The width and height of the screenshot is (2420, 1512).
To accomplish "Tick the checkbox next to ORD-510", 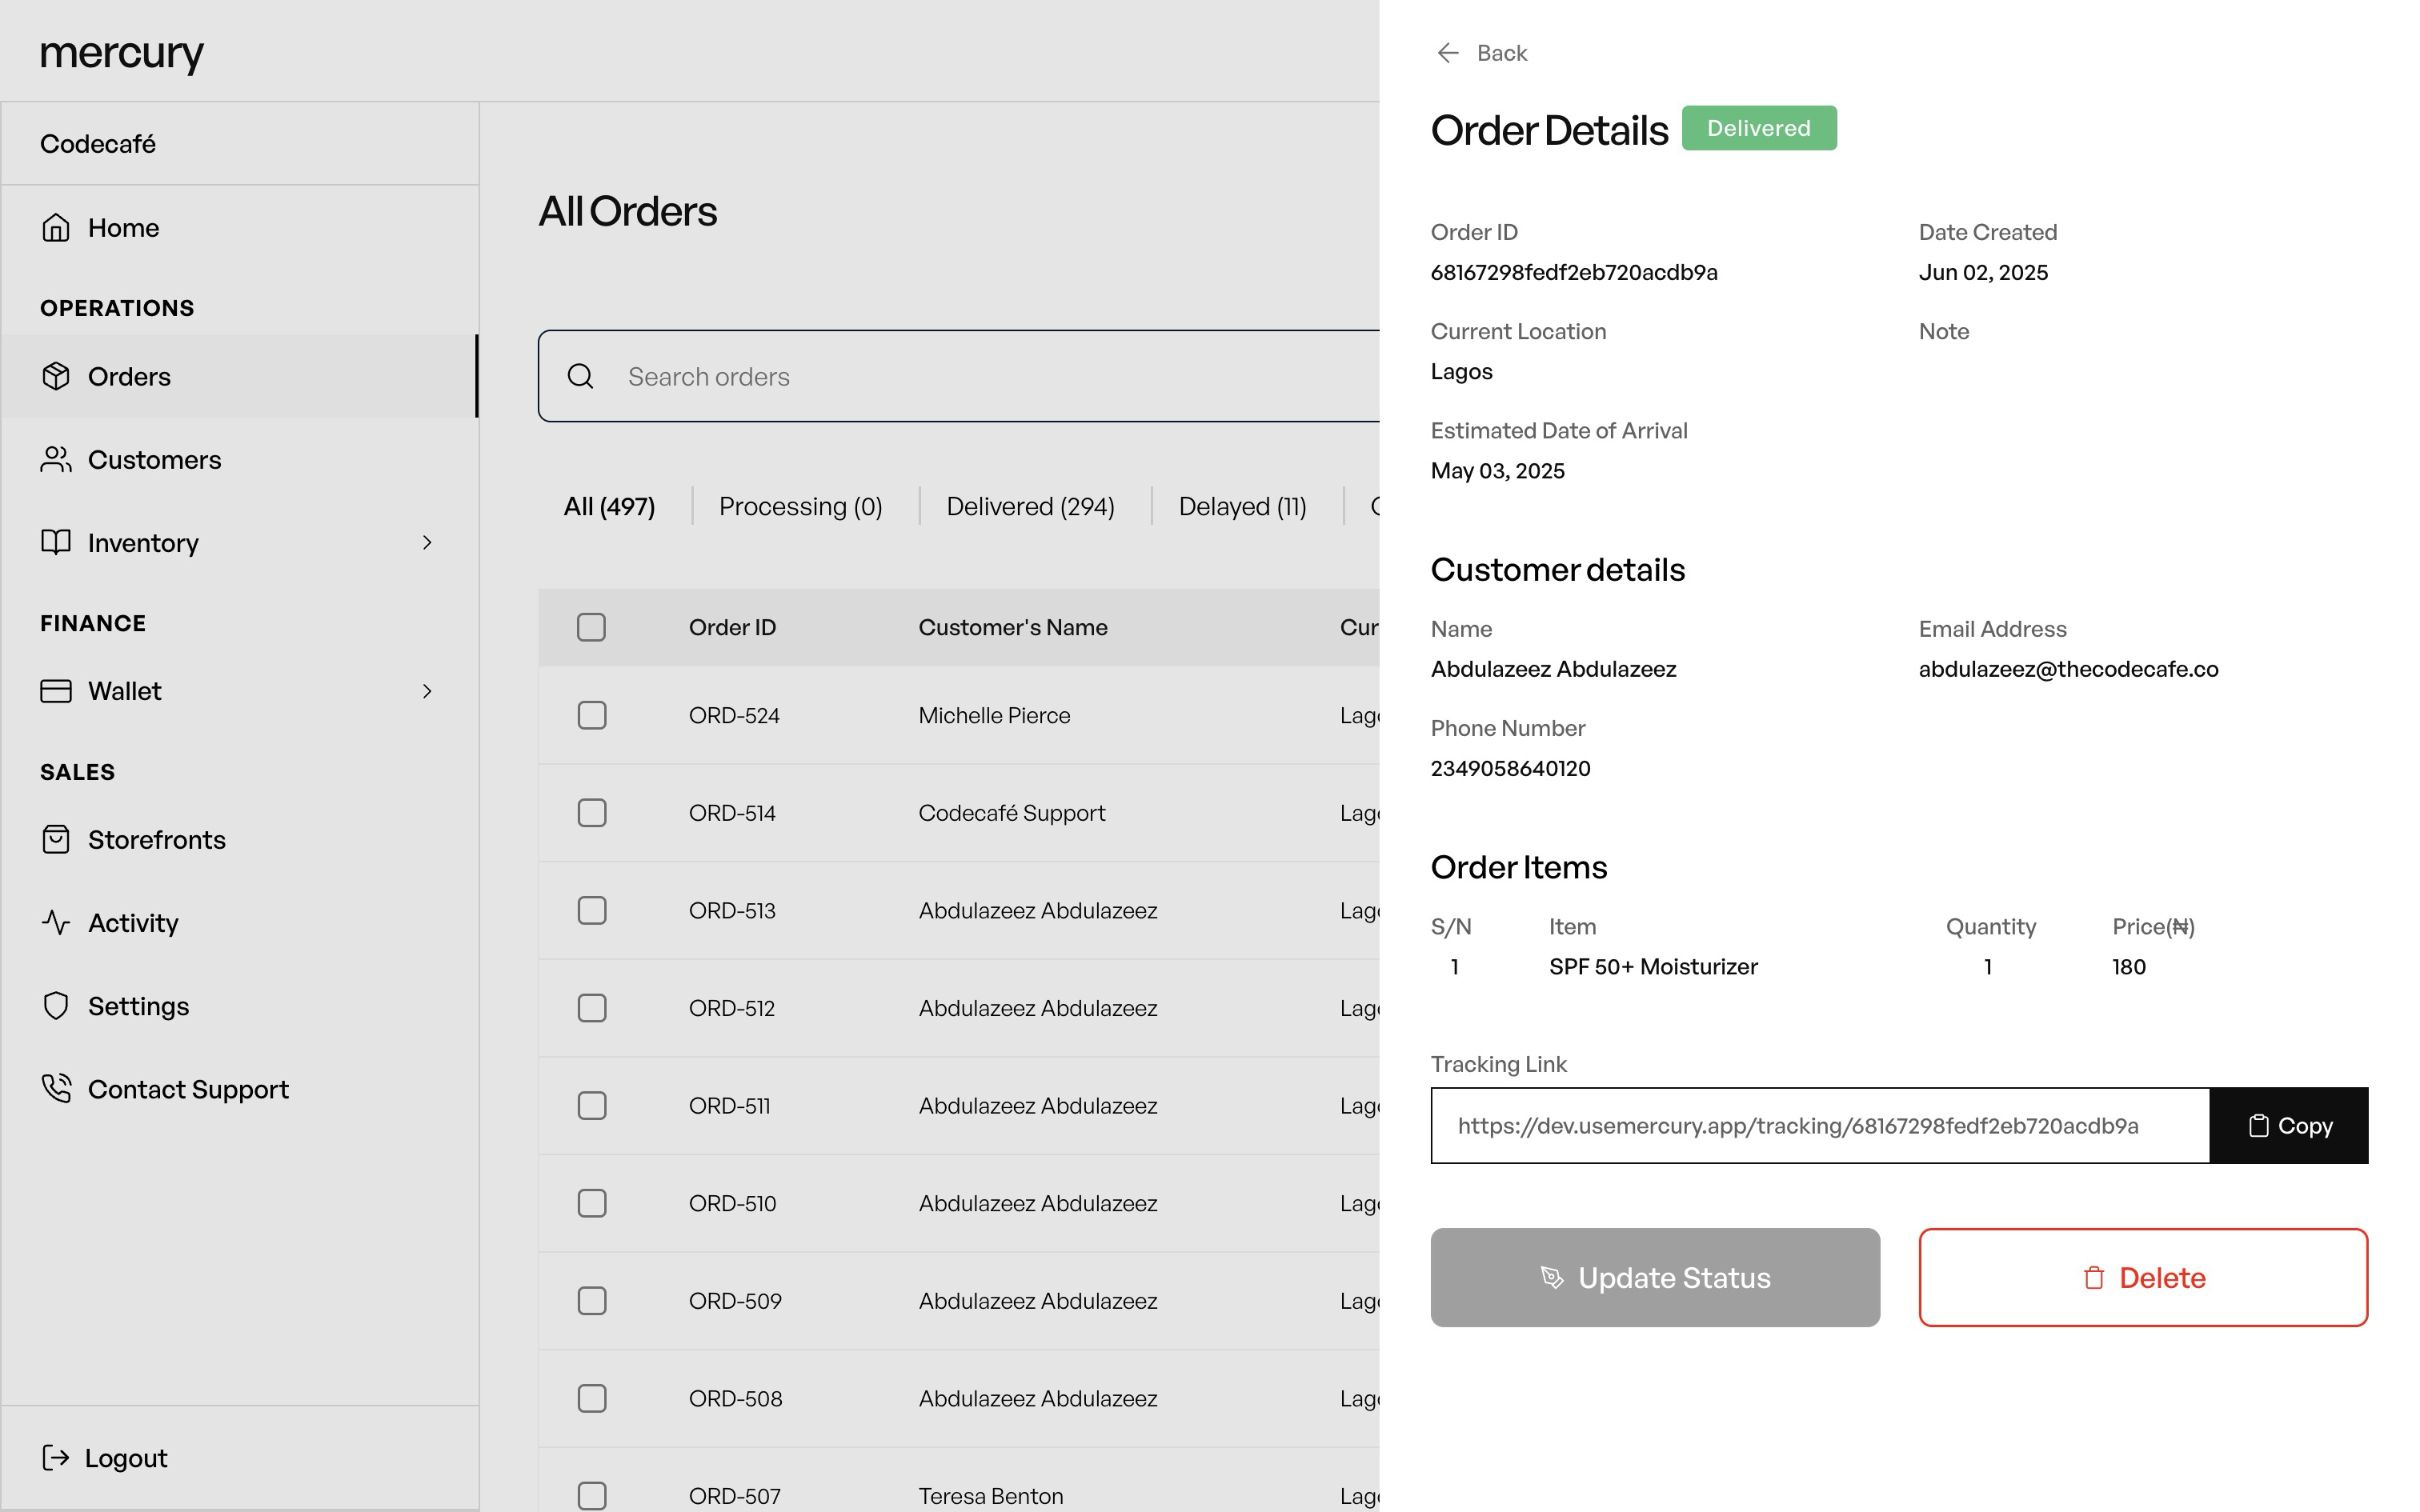I will pyautogui.click(x=591, y=1203).
